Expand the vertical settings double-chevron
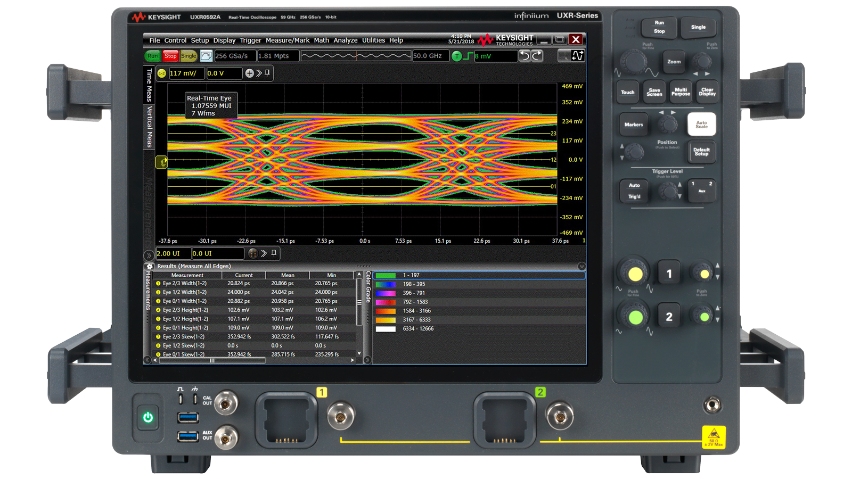The width and height of the screenshot is (852, 479). click(259, 73)
